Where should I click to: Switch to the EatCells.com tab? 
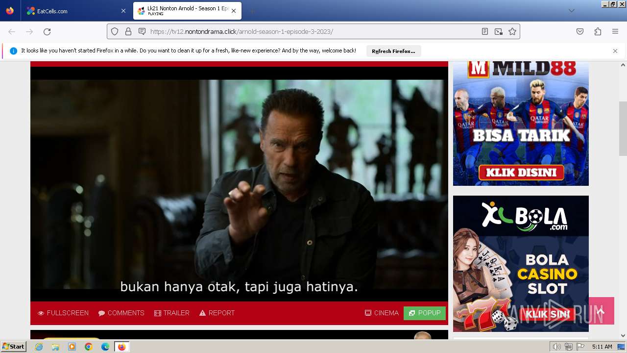pyautogui.click(x=75, y=11)
